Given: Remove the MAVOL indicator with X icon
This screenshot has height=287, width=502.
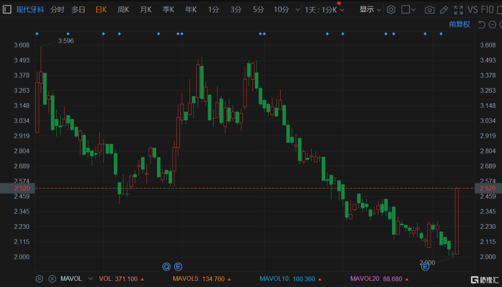Looking at the screenshot, I should (52, 278).
